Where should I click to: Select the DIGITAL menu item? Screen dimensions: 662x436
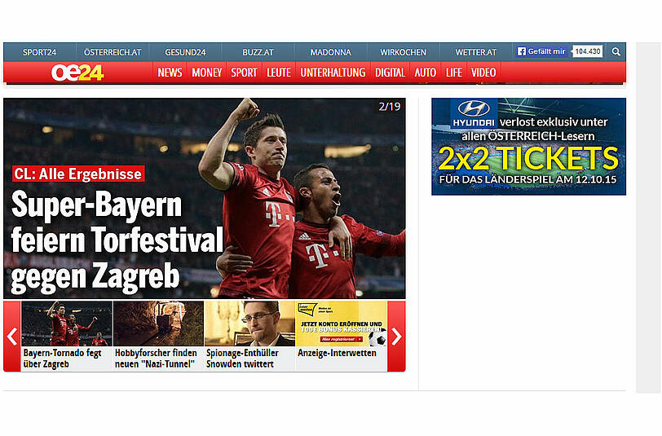[390, 73]
